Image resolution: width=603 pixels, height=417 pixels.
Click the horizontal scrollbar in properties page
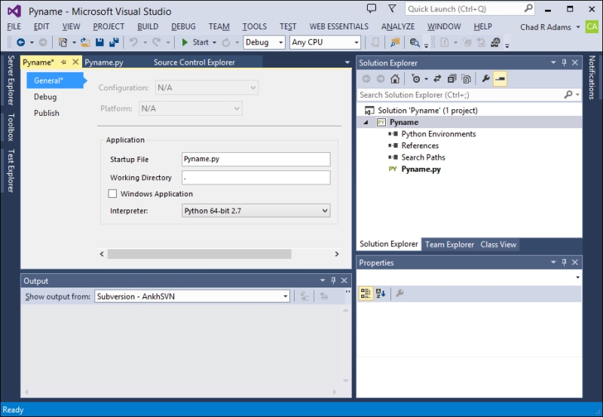[x=199, y=254]
